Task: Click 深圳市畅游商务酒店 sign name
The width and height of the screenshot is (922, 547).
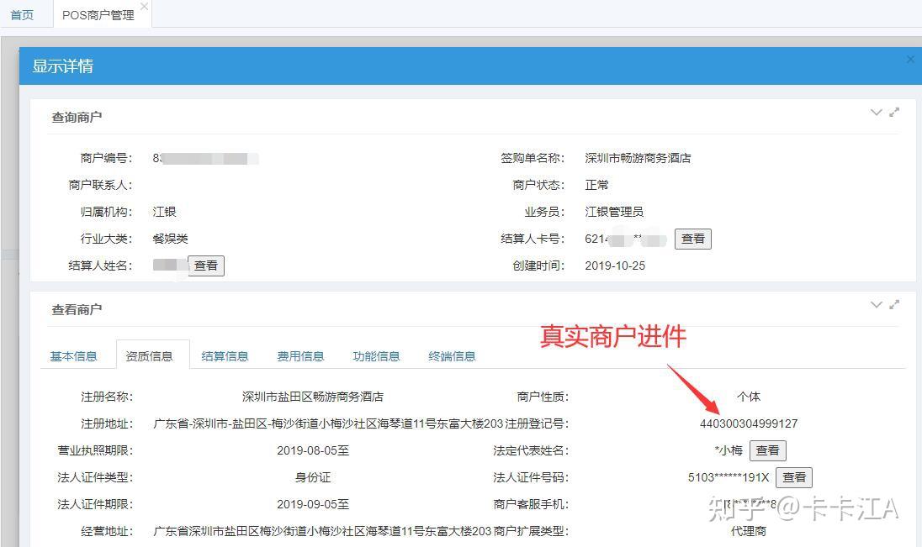Action: click(x=638, y=158)
